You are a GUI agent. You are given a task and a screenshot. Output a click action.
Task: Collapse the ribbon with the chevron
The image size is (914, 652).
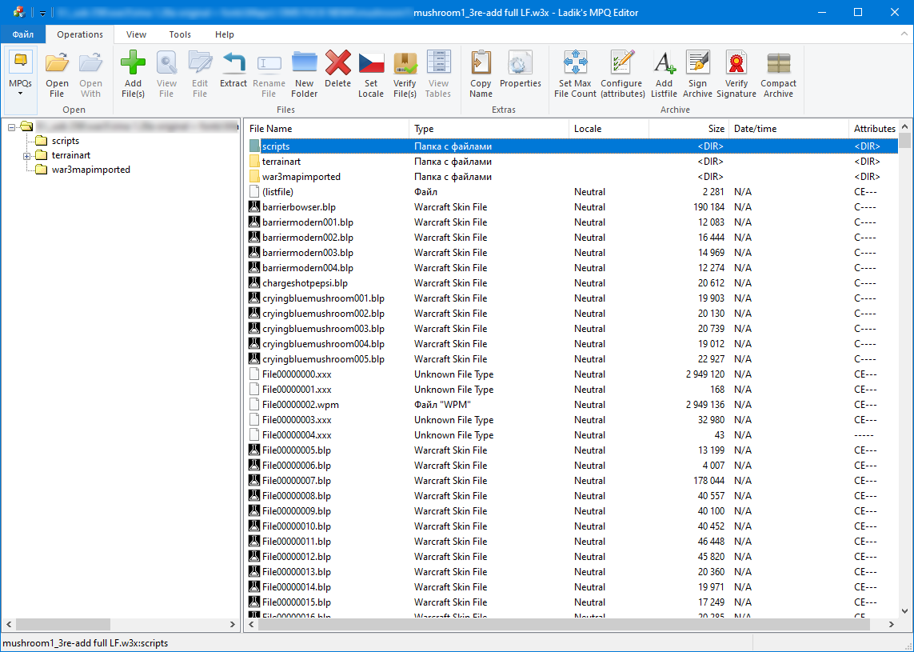(x=904, y=34)
